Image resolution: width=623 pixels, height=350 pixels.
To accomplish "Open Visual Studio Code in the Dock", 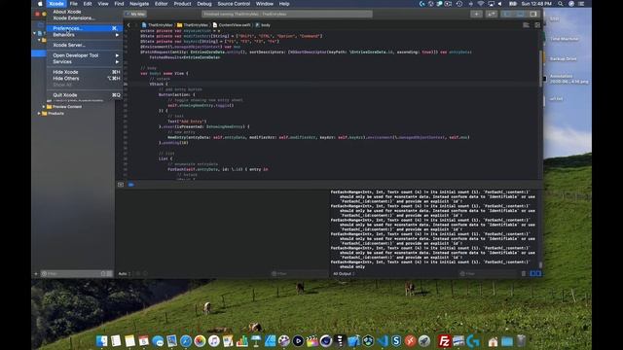I will (383, 341).
